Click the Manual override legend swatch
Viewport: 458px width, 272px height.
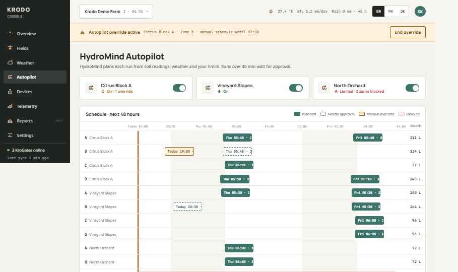362,114
